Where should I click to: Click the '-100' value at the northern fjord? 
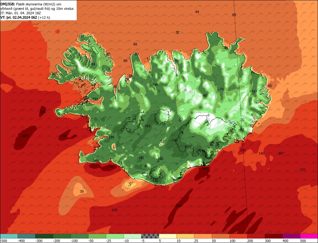[x=176, y=61]
